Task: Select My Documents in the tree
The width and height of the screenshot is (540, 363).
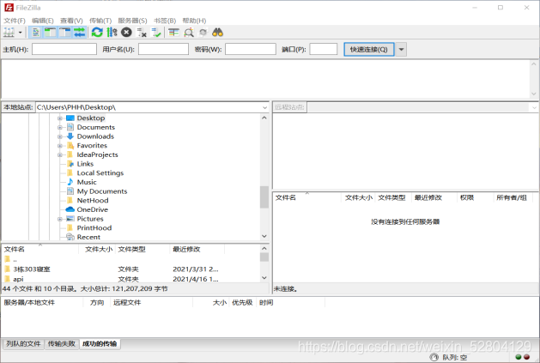Action: point(102,191)
